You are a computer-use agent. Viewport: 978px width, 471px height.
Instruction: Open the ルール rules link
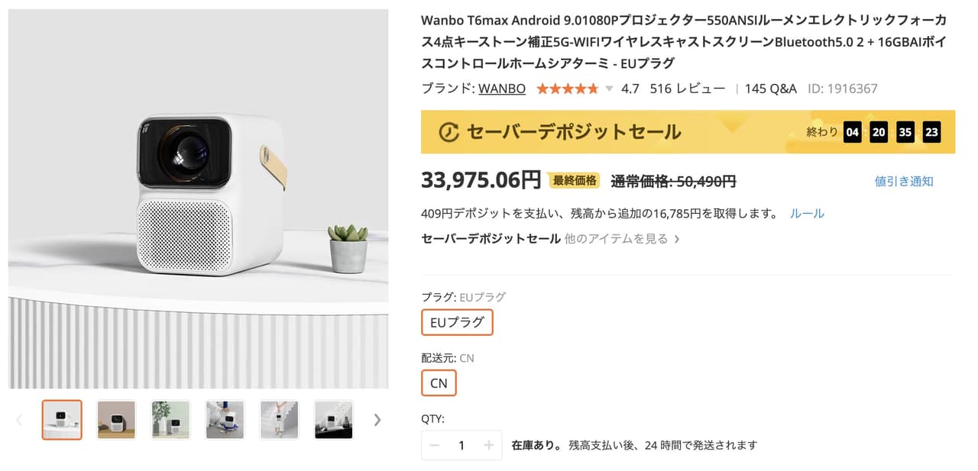(807, 214)
